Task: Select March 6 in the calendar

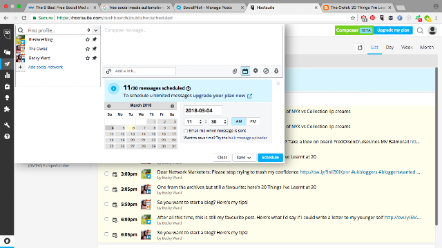Action: (131, 128)
